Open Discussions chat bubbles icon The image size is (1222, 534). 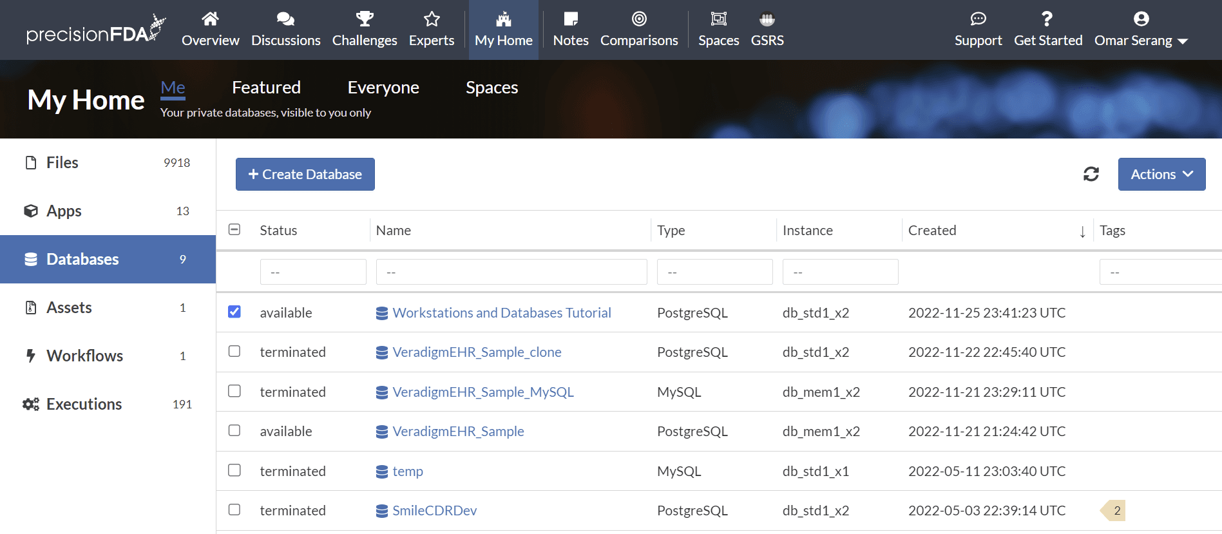tap(285, 19)
